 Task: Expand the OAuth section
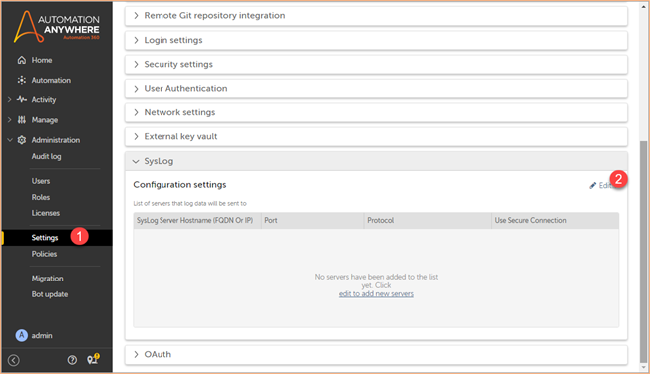point(376,354)
